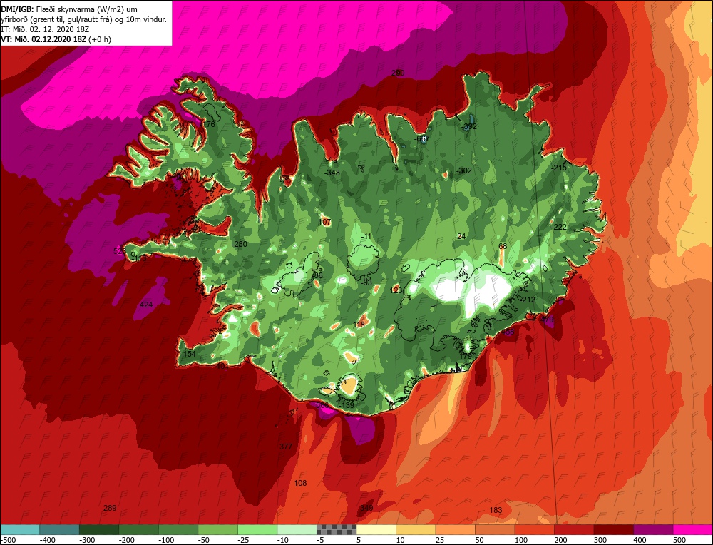Select the dark teal swatch between -400 and -300

(59, 529)
